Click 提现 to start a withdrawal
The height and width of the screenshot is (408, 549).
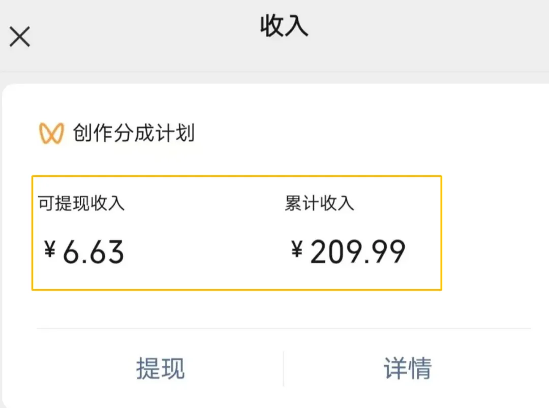[160, 369]
